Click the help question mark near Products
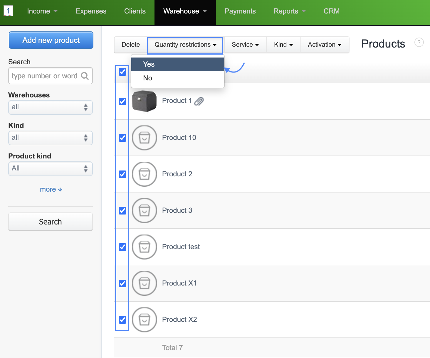 coord(419,43)
